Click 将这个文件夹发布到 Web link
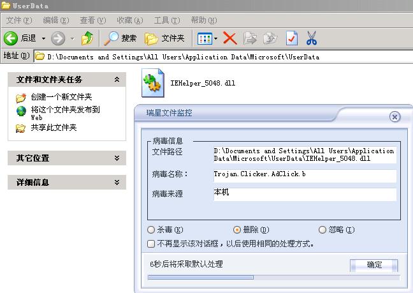The image size is (413, 293). tap(65, 113)
